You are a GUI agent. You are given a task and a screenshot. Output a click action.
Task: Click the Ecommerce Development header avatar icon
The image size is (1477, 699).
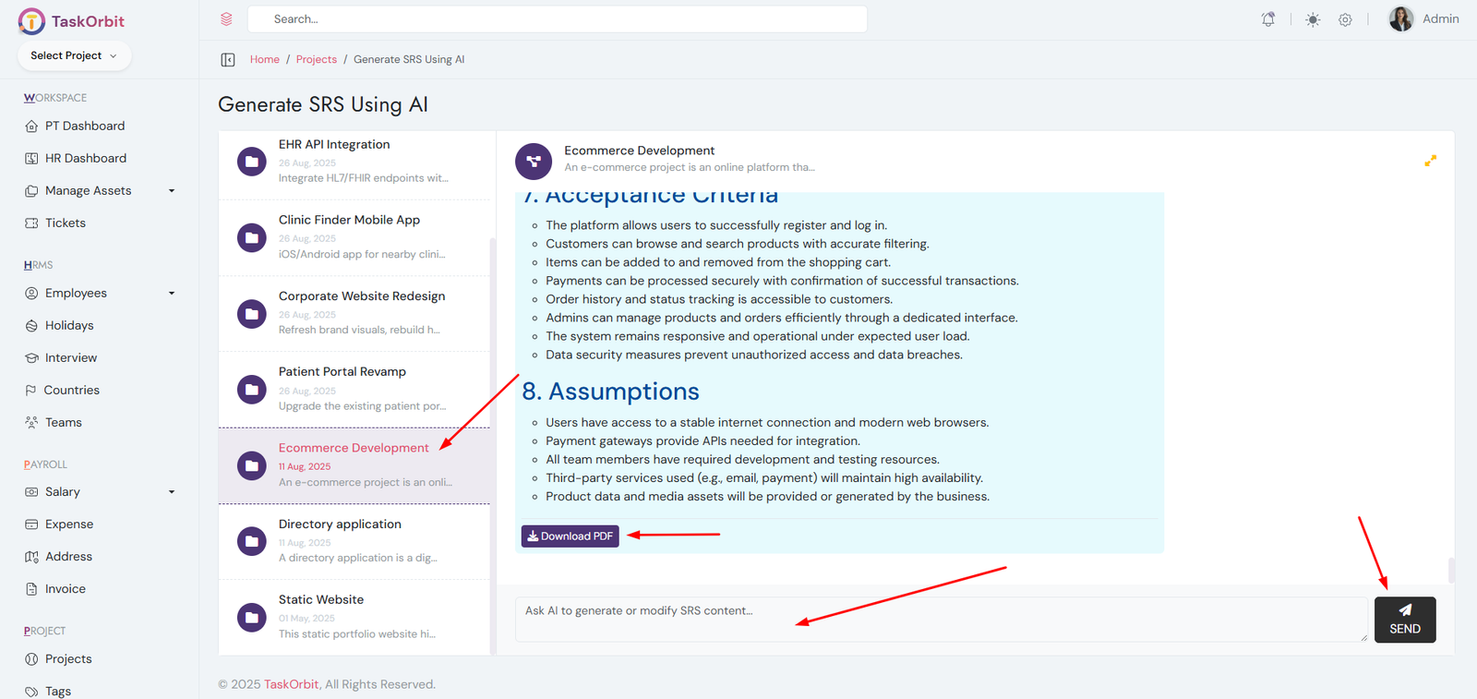tap(533, 161)
